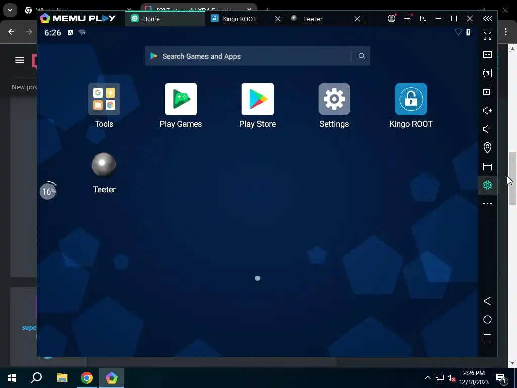Open Android Settings app
The width and height of the screenshot is (517, 388).
(334, 99)
